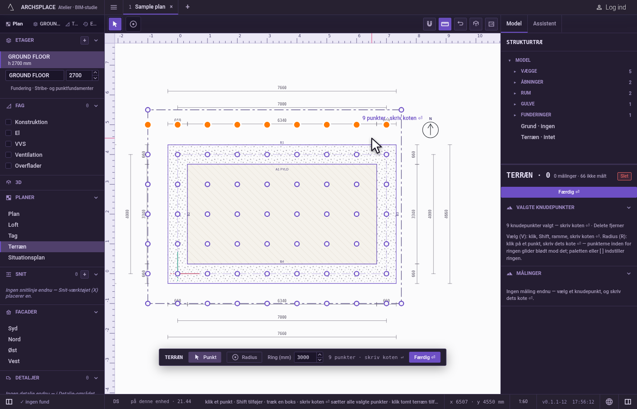Add a new floor with plus icon
This screenshot has width=637, height=409.
pyautogui.click(x=85, y=40)
